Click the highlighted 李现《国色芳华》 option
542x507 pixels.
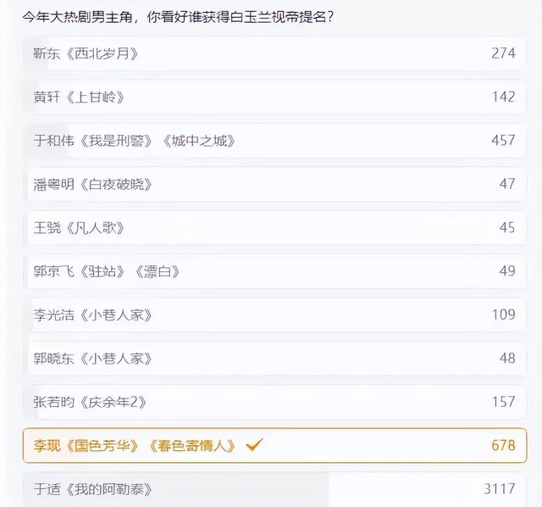tap(274, 446)
